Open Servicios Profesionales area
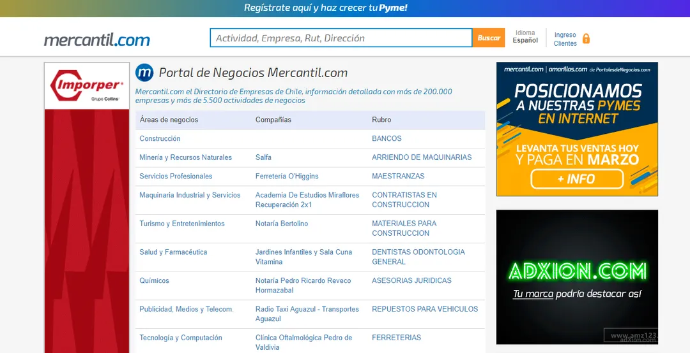Screen dimensions: 690x353 click(x=176, y=176)
